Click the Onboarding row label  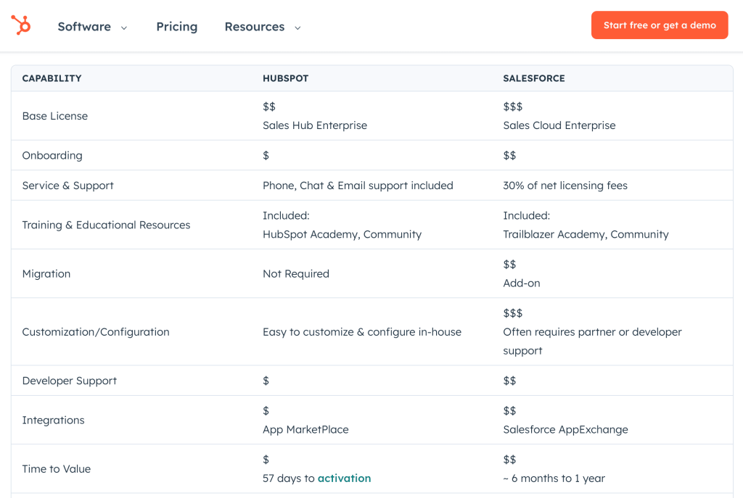(52, 155)
